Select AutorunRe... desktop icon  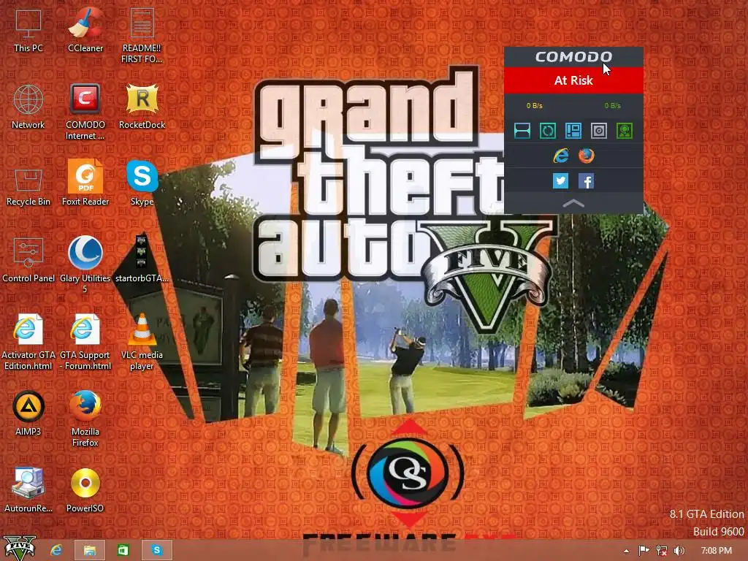point(28,490)
